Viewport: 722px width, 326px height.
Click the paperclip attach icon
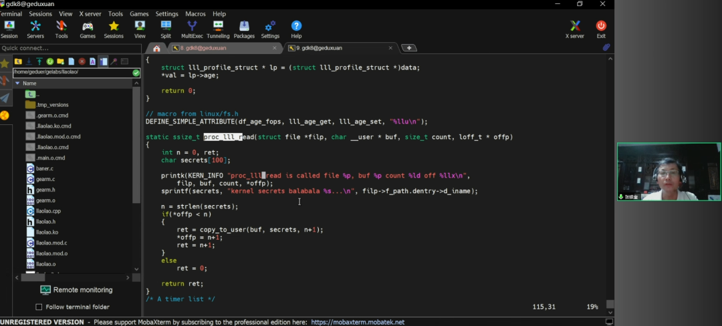click(x=606, y=47)
